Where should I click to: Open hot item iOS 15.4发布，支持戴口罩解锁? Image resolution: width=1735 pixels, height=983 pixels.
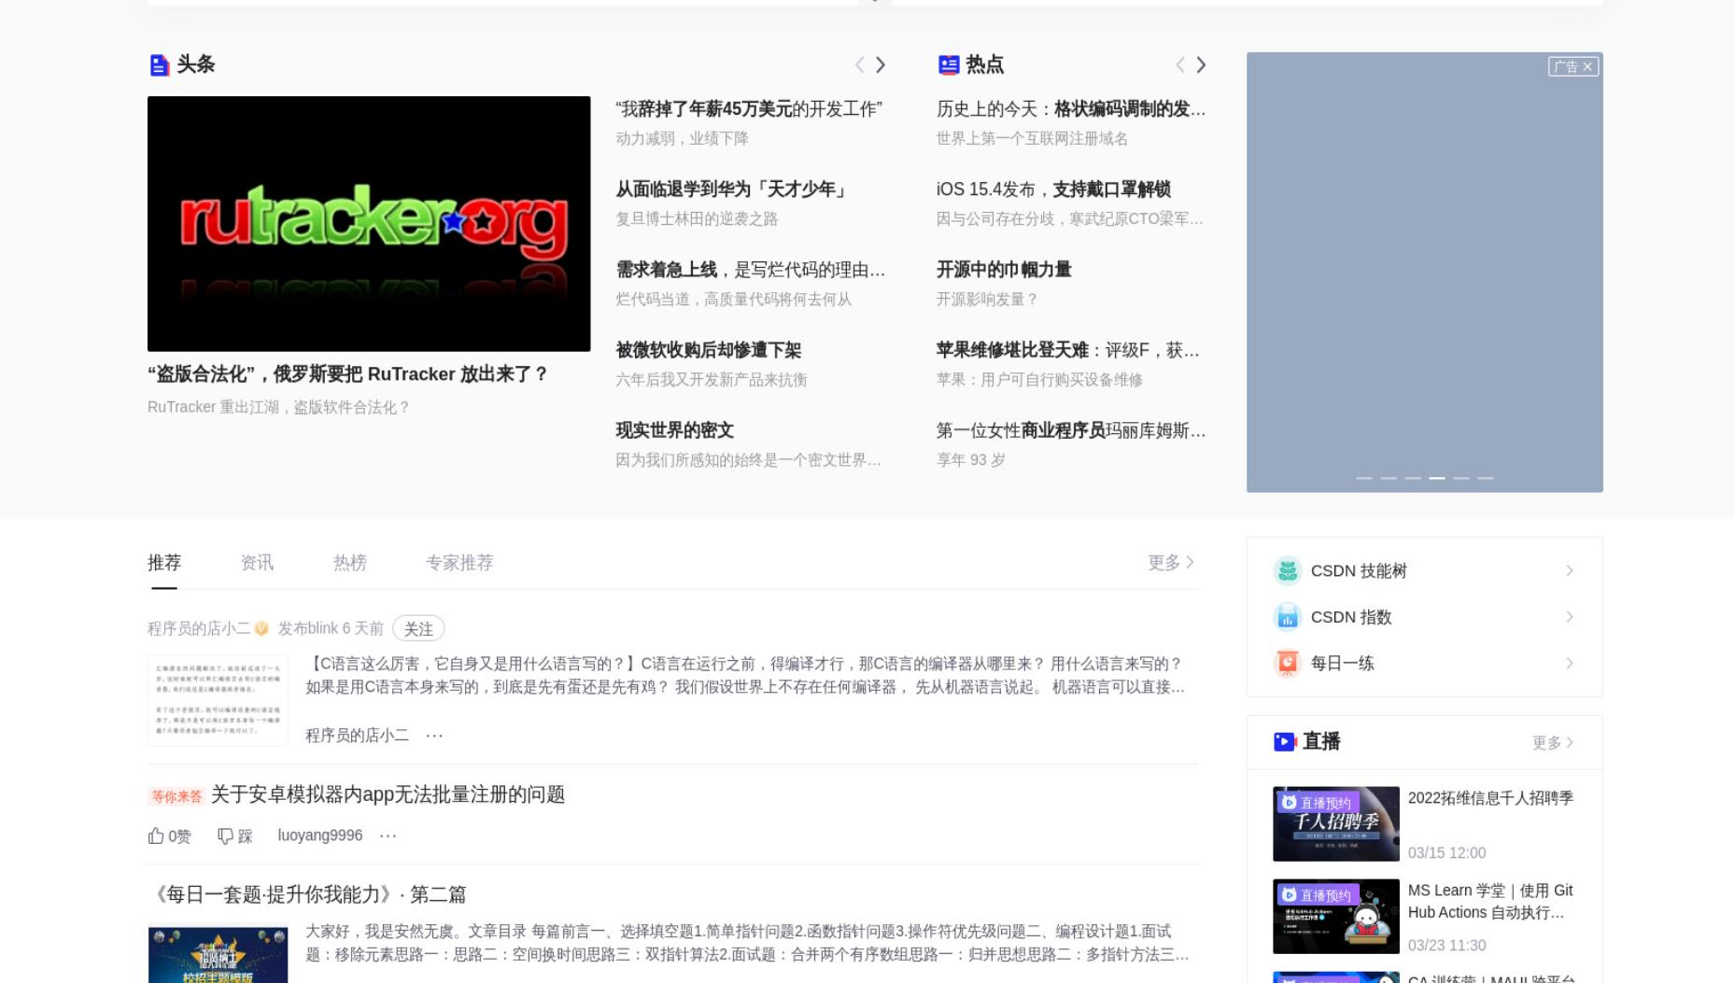point(1054,190)
